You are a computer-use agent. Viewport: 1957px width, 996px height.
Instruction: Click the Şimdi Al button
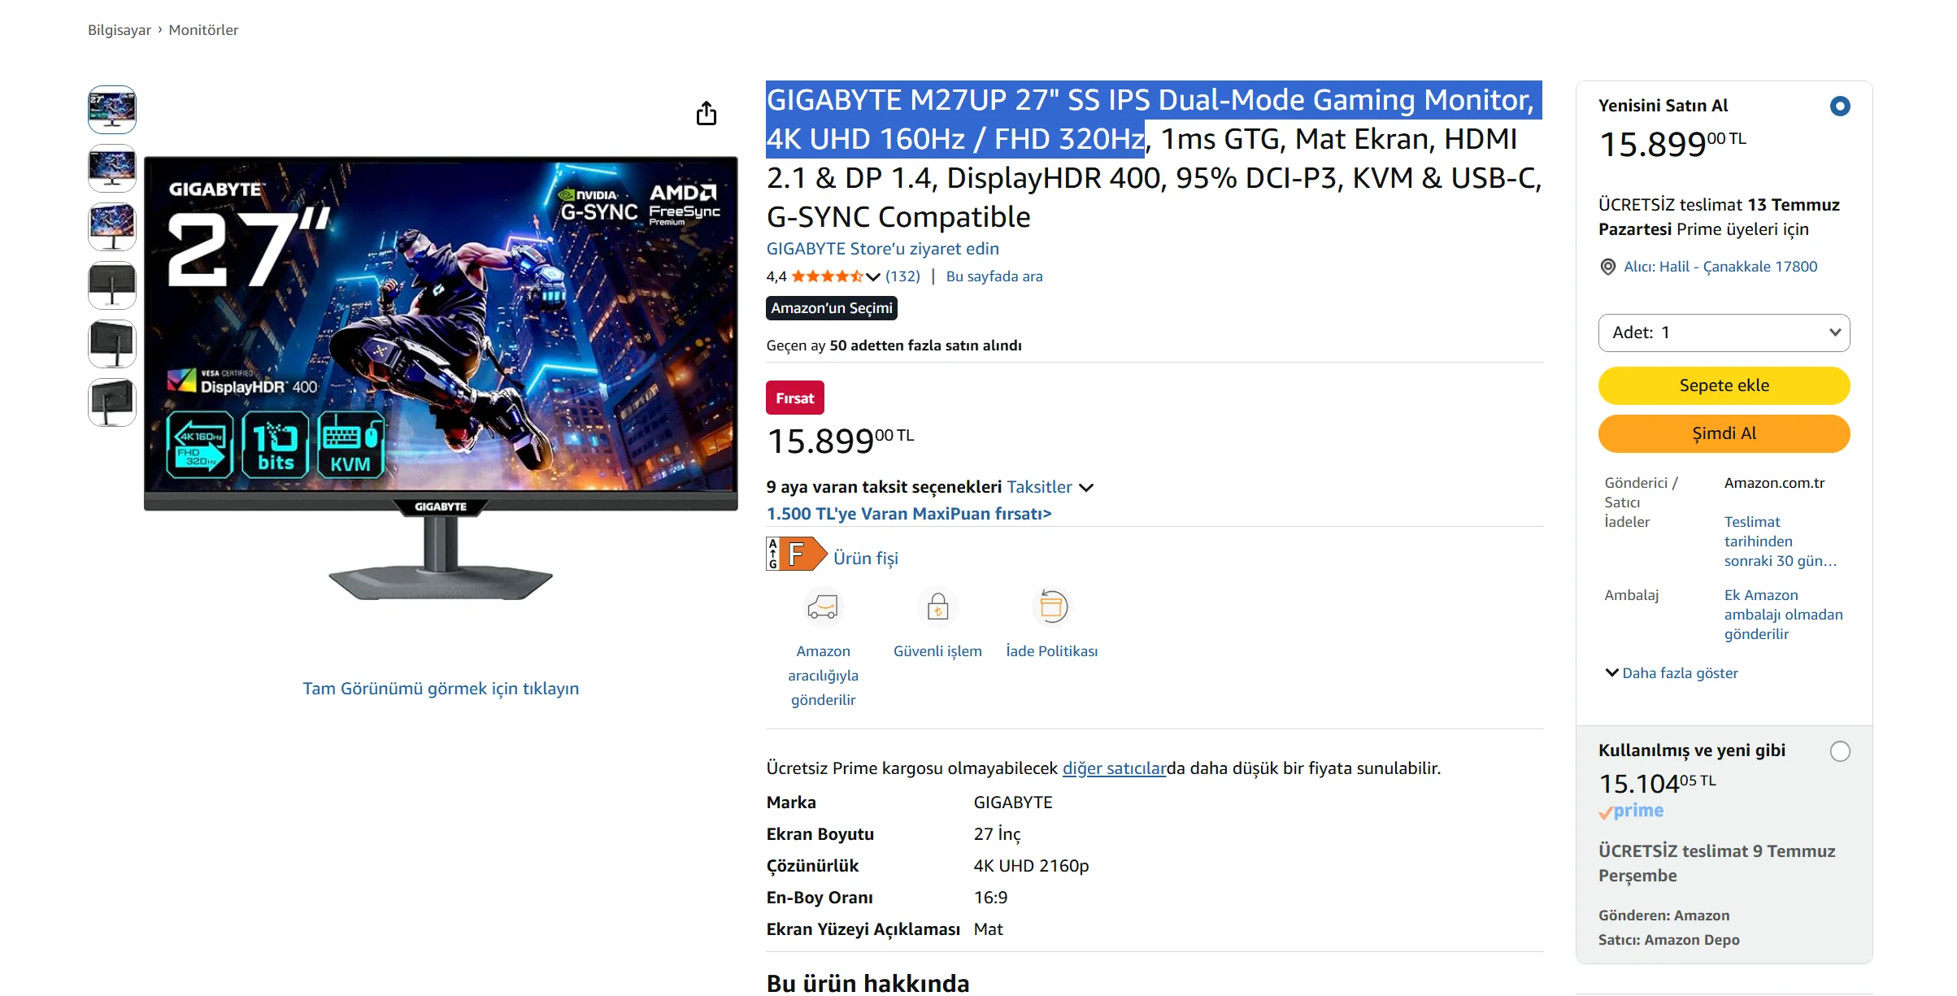point(1724,433)
